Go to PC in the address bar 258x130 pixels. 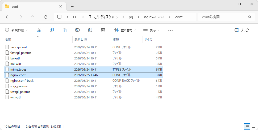75,17
